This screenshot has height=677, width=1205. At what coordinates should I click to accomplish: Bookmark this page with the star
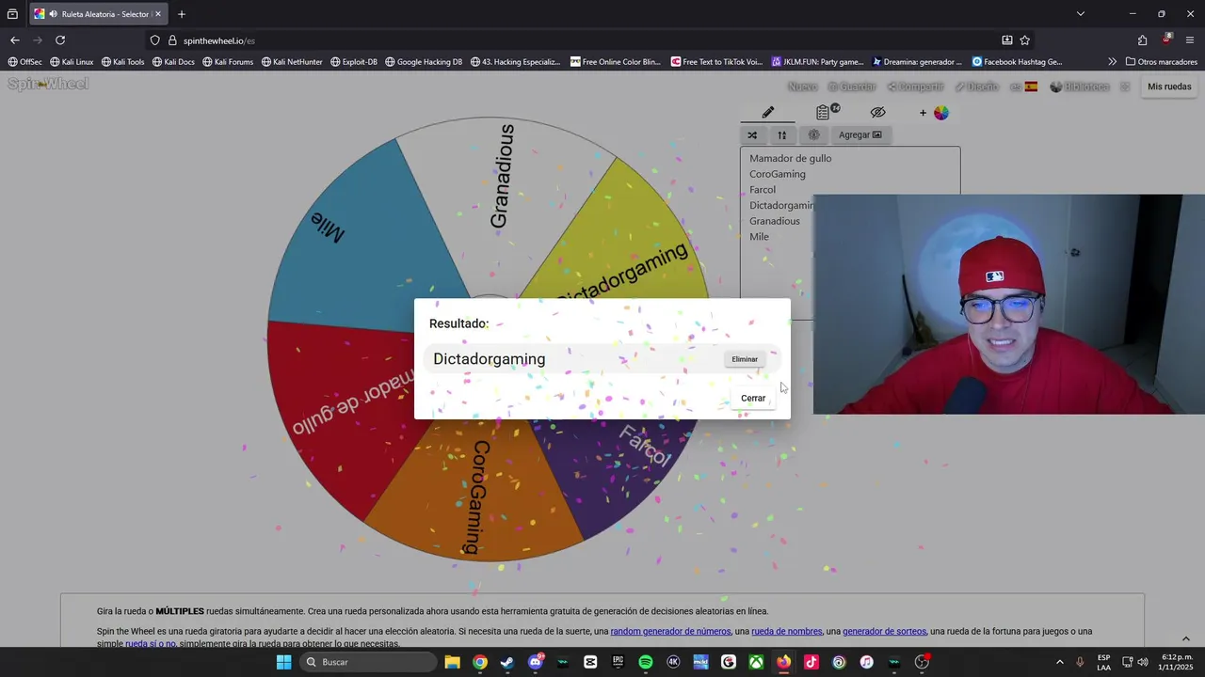click(x=1025, y=40)
